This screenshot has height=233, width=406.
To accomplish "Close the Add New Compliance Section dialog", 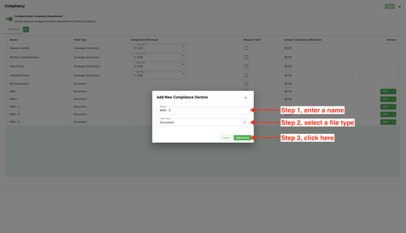I will pyautogui.click(x=245, y=98).
